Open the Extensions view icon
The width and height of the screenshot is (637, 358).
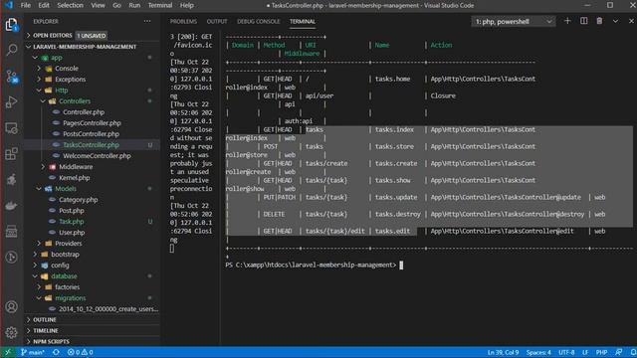11,154
